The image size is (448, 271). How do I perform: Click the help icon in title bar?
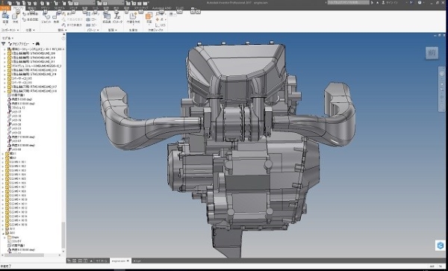[x=420, y=2]
